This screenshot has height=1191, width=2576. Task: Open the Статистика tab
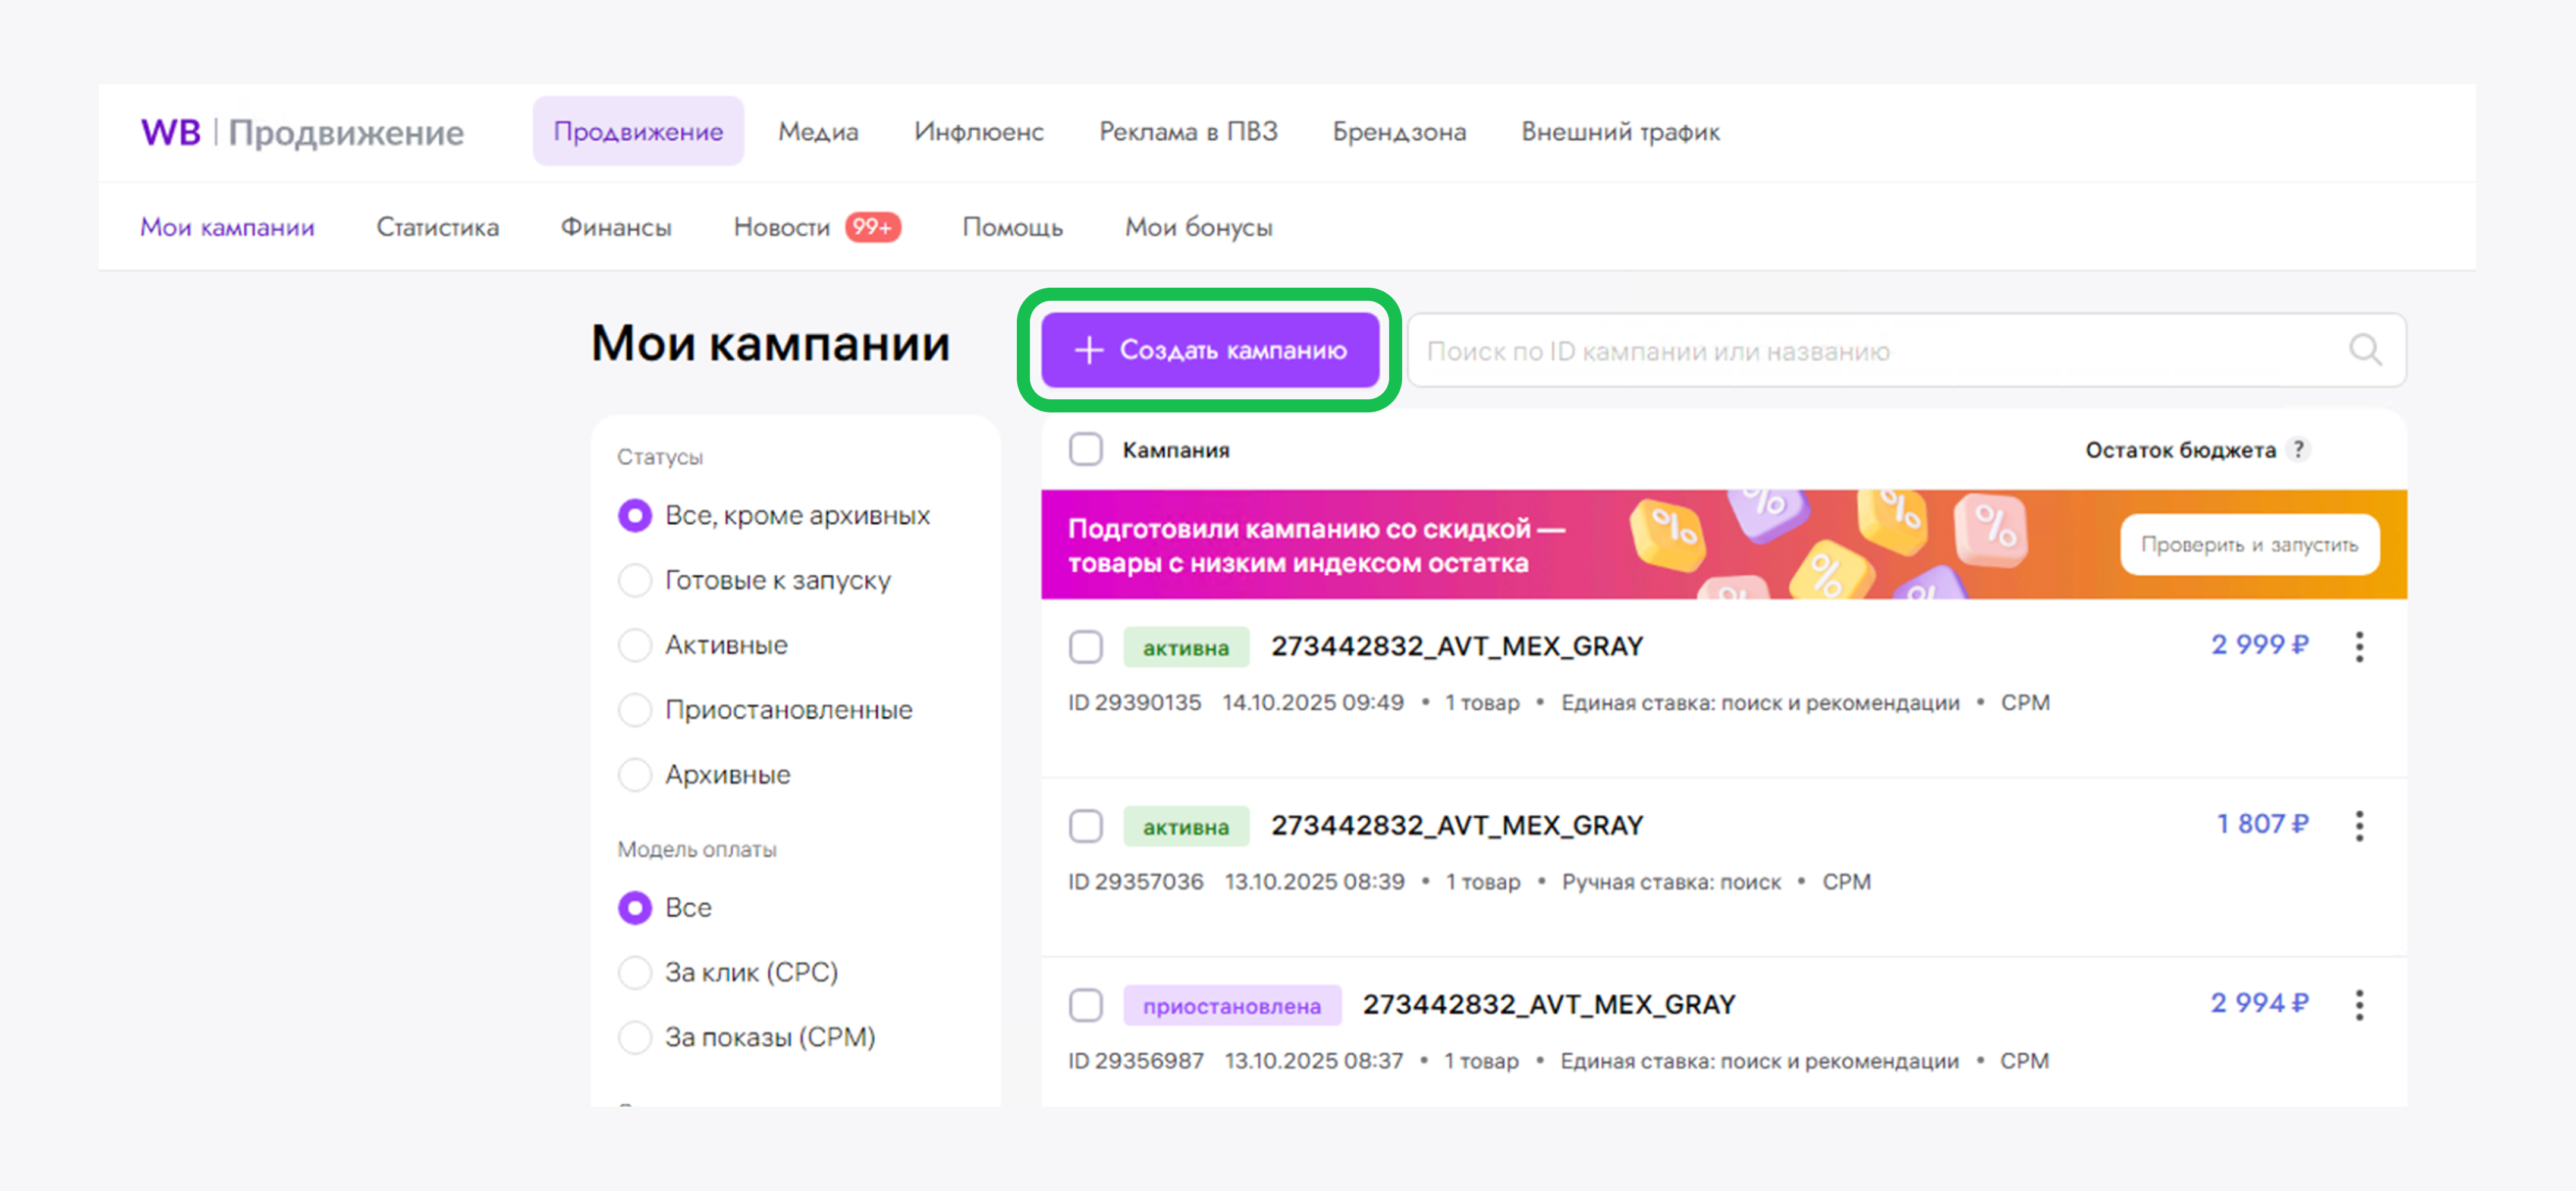[437, 228]
